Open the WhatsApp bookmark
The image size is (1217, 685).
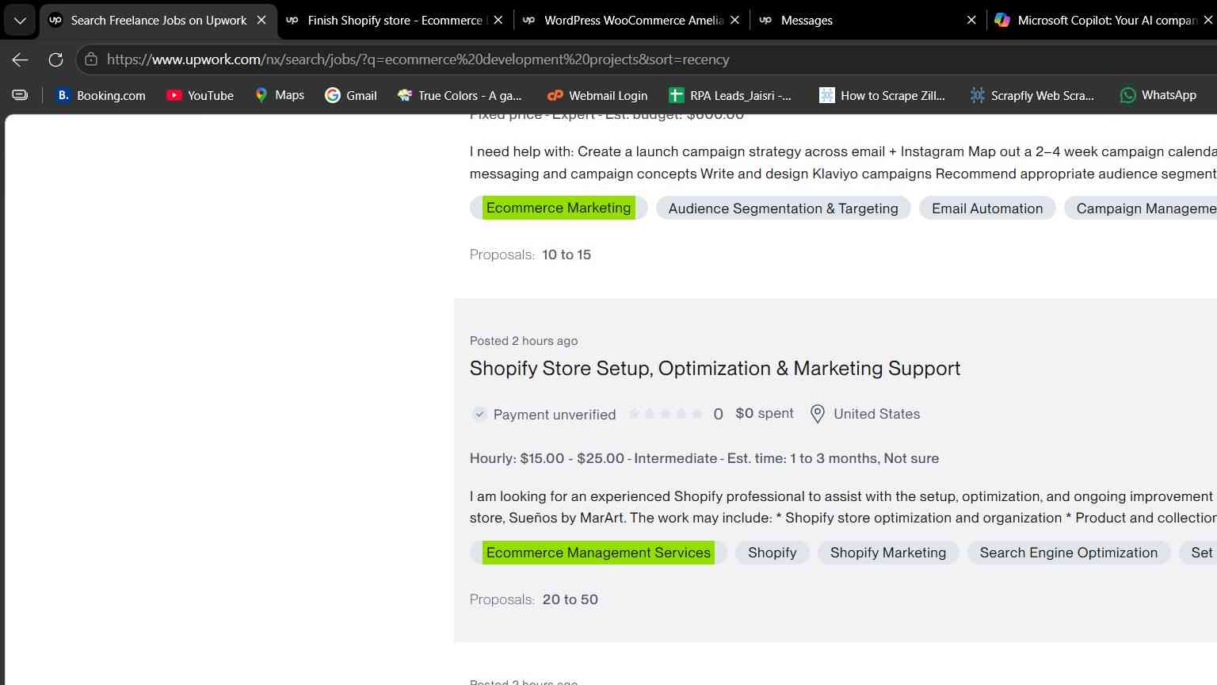tap(1158, 95)
